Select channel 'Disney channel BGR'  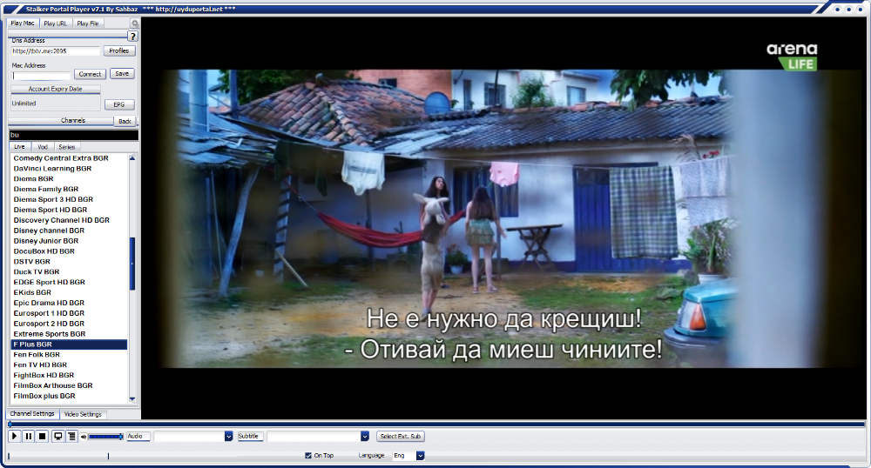point(49,231)
